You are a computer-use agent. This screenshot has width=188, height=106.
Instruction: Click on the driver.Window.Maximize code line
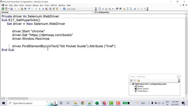(31, 39)
